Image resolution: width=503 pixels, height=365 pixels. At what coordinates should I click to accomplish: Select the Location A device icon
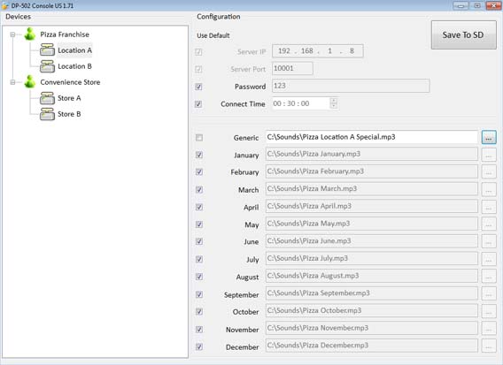click(47, 50)
